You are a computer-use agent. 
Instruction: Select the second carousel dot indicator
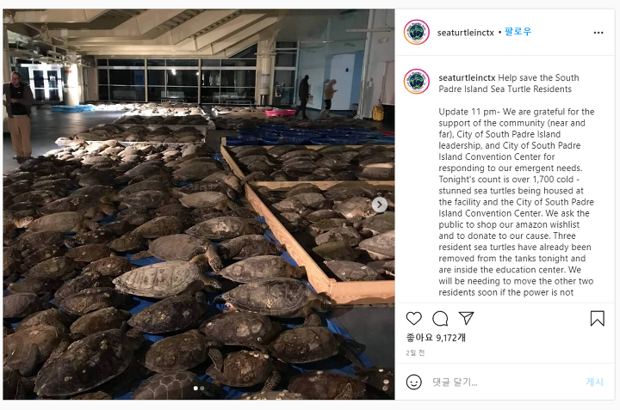(202, 389)
